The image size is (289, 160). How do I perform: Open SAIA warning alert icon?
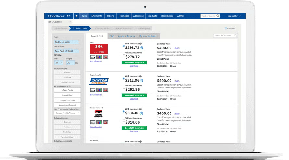106,57
